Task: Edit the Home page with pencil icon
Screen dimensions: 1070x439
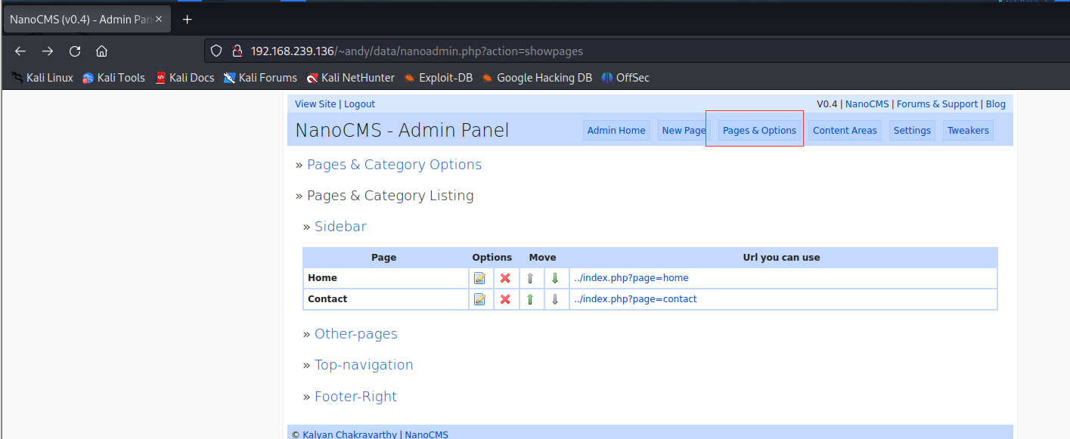Action: point(479,278)
